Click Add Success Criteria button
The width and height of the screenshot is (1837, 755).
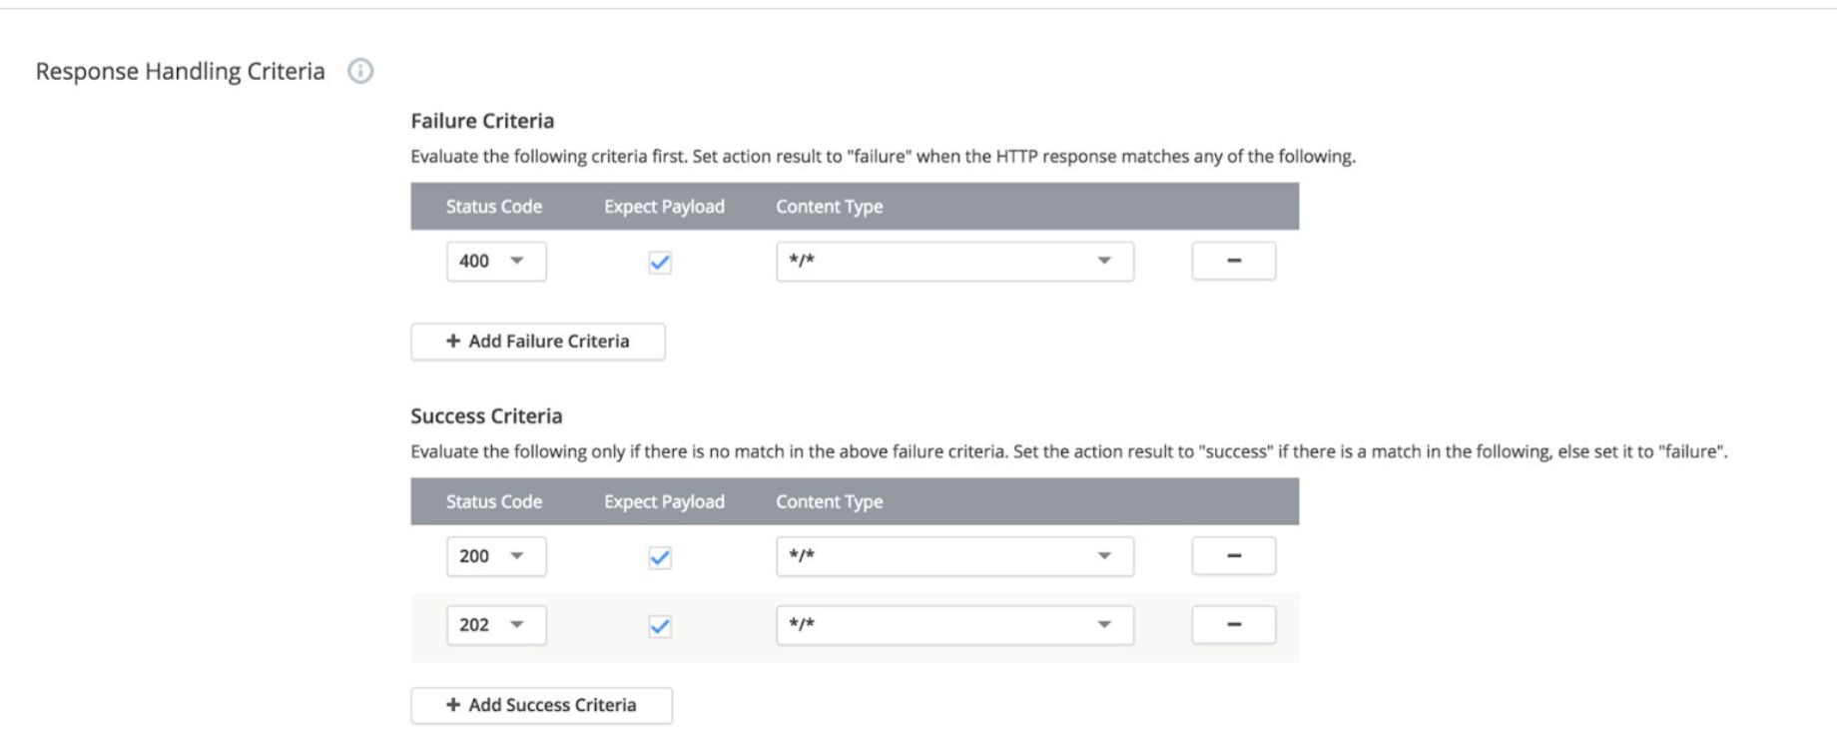[x=541, y=705]
